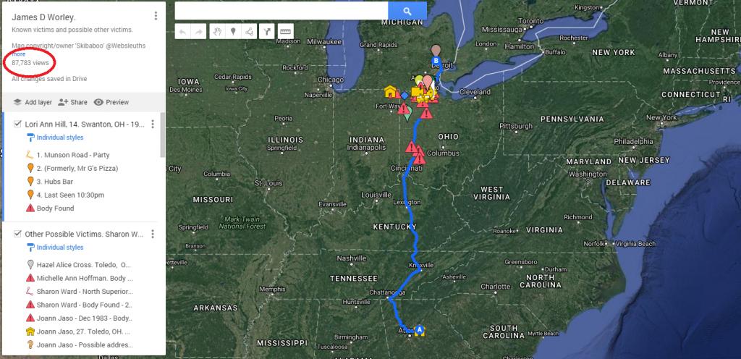Viewport: 741px width, 359px height.
Task: Open the Other Possible Victims layer options menu
Action: (153, 234)
